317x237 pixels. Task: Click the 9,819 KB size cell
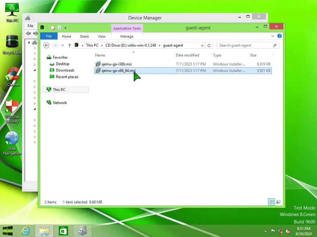263,64
